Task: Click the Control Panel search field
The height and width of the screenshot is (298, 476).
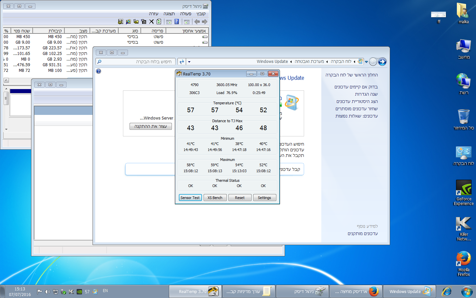Action: (x=136, y=62)
